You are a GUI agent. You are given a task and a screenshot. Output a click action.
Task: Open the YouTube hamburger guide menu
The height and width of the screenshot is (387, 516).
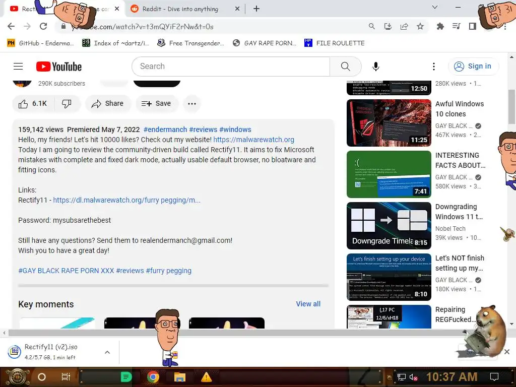18,67
